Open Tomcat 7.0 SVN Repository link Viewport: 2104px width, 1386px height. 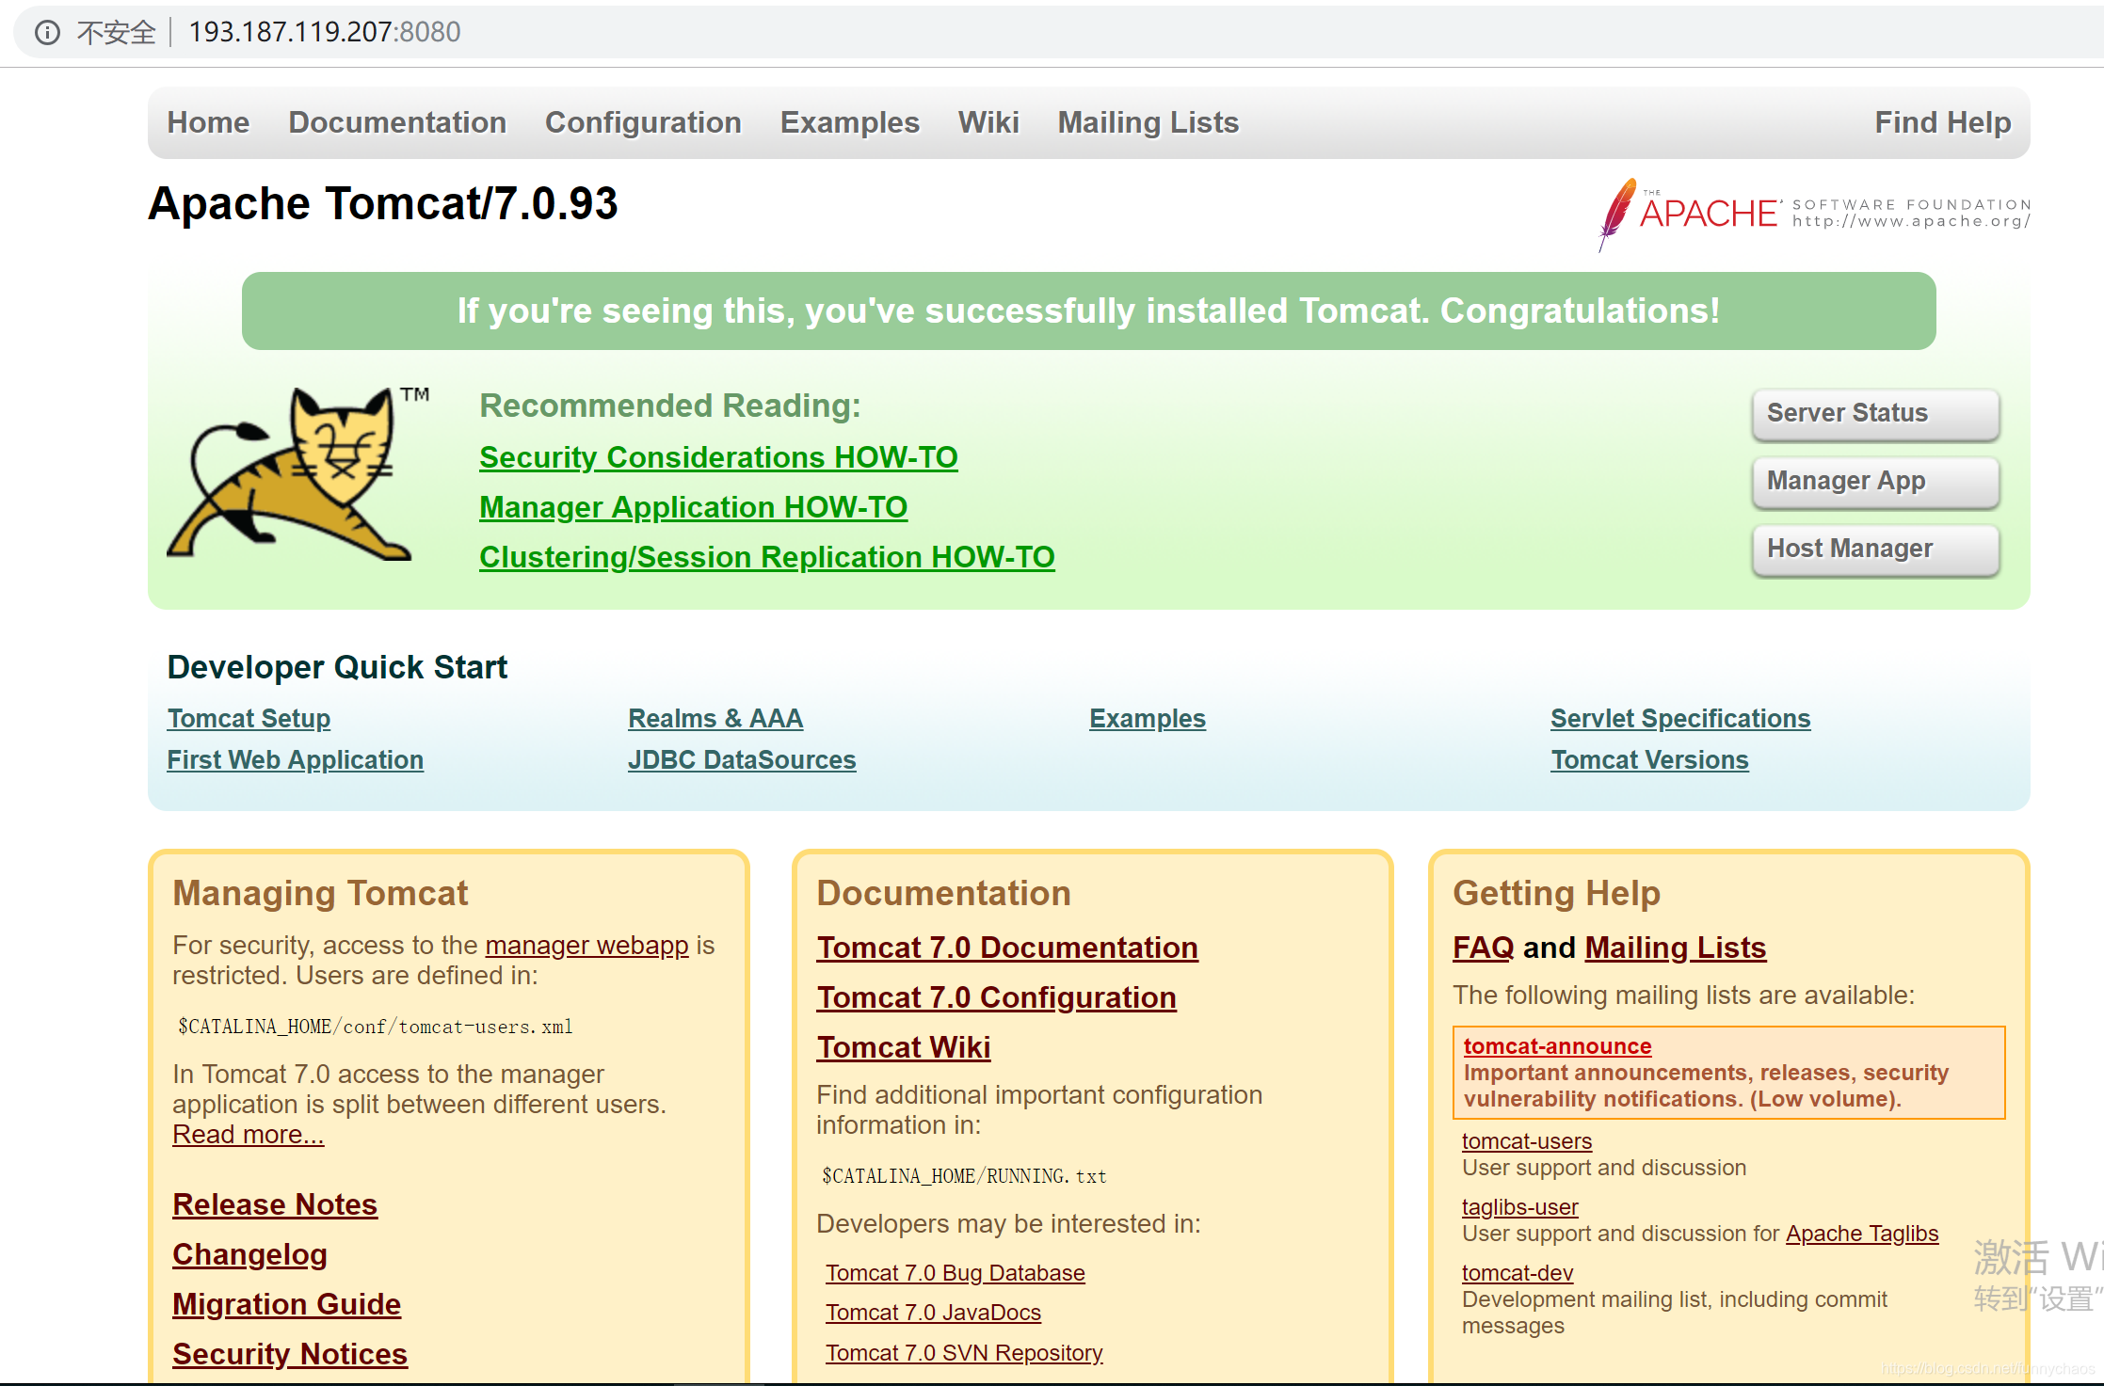pyautogui.click(x=964, y=1353)
